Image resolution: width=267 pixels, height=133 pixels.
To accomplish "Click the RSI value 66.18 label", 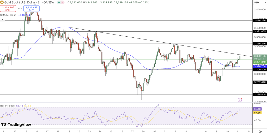I will (257, 109).
